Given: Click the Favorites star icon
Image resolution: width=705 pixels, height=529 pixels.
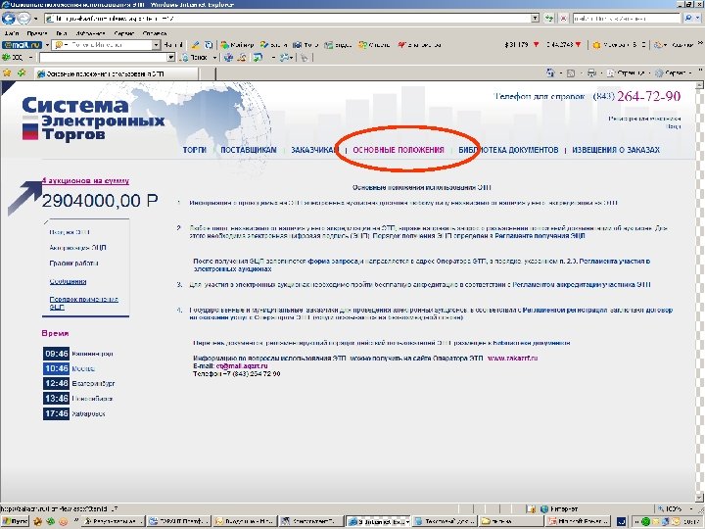Looking at the screenshot, I should point(7,72).
